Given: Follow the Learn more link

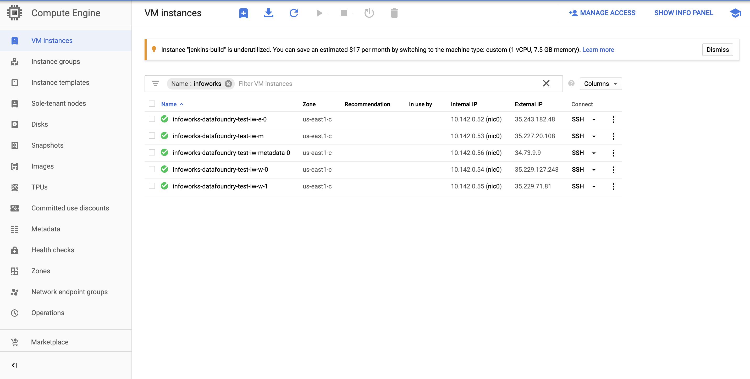Looking at the screenshot, I should click(598, 50).
